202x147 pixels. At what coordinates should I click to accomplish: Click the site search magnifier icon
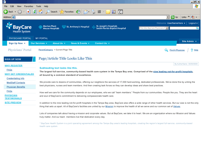click(197, 28)
